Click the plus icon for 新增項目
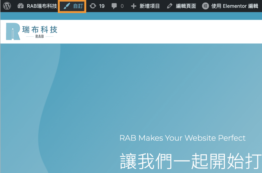The width and height of the screenshot is (262, 173). tap(133, 6)
